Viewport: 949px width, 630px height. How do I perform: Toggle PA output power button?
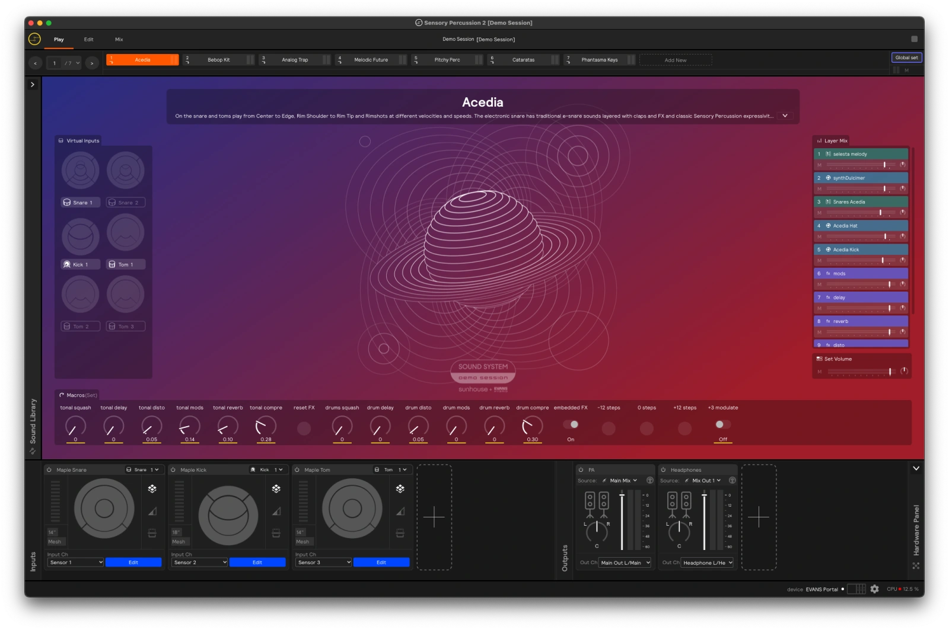point(581,470)
